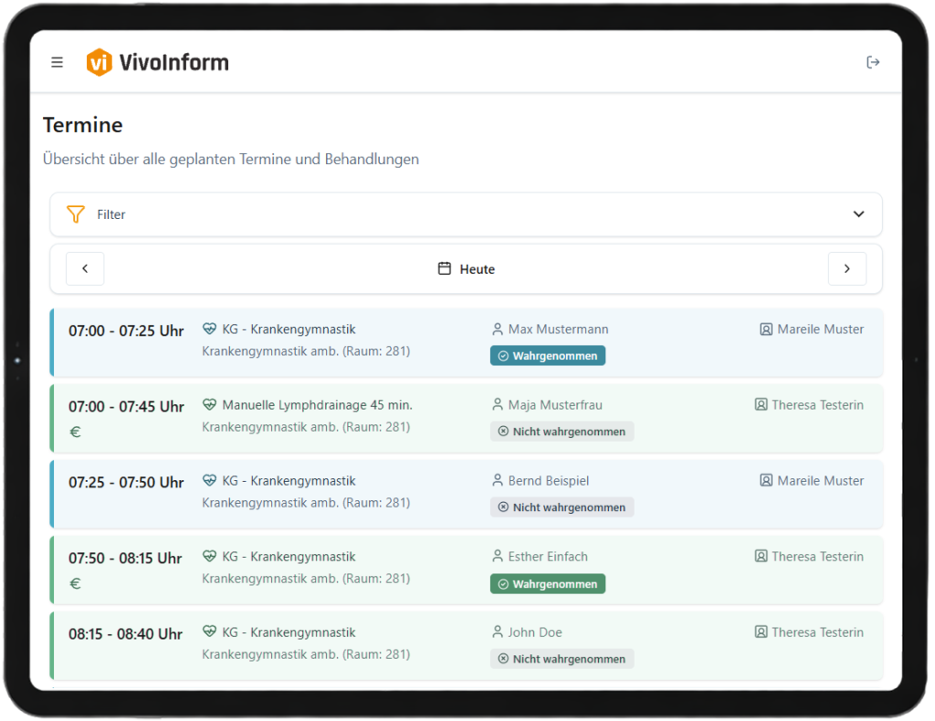
Task: Select the Manuelle Lymphdrainage 45 min. treatment
Action: click(317, 405)
